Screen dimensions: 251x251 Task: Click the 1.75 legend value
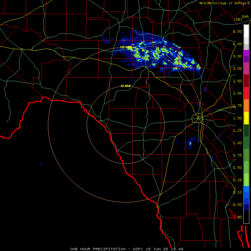tap(237, 106)
